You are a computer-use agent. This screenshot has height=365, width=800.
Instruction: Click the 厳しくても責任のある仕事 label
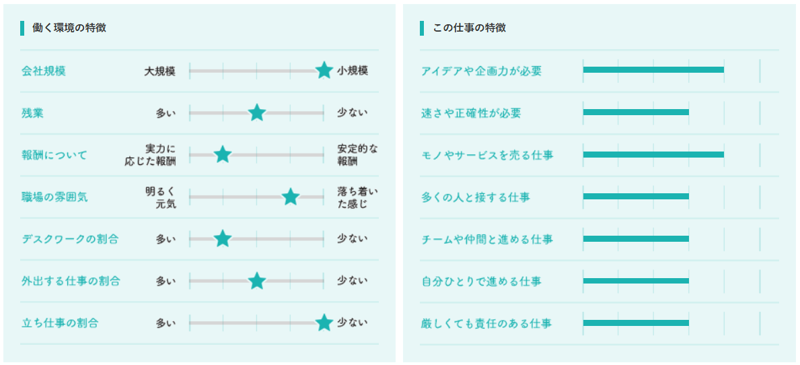pos(486,323)
